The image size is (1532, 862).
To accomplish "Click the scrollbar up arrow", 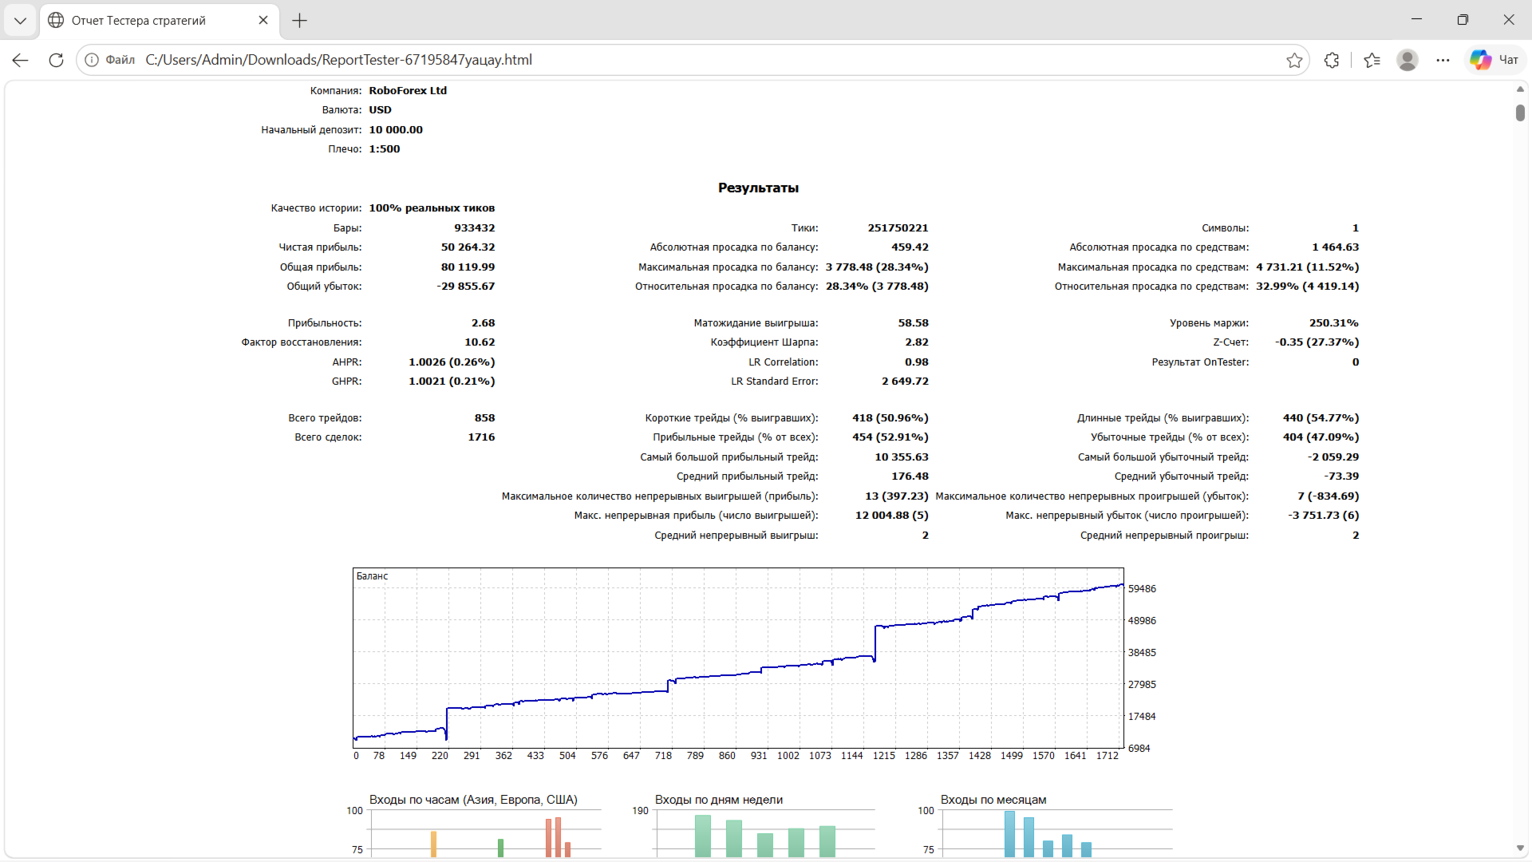I will coord(1520,89).
